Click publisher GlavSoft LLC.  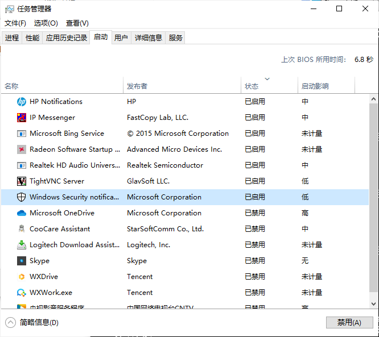tap(148, 181)
